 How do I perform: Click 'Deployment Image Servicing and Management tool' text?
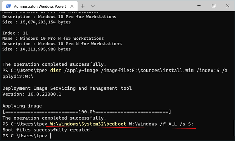(x=67, y=88)
